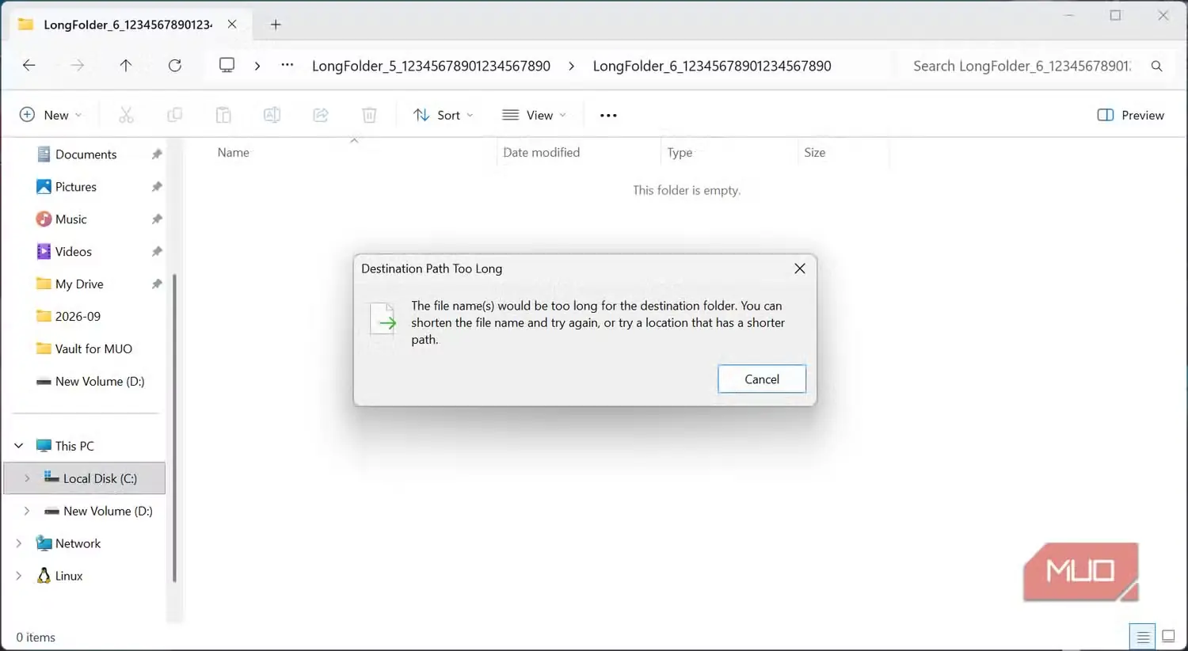Click the Share icon in toolbar

tap(321, 116)
